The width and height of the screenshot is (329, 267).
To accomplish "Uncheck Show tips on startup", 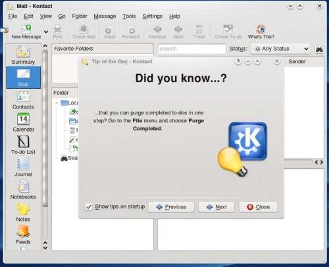I will (x=89, y=206).
